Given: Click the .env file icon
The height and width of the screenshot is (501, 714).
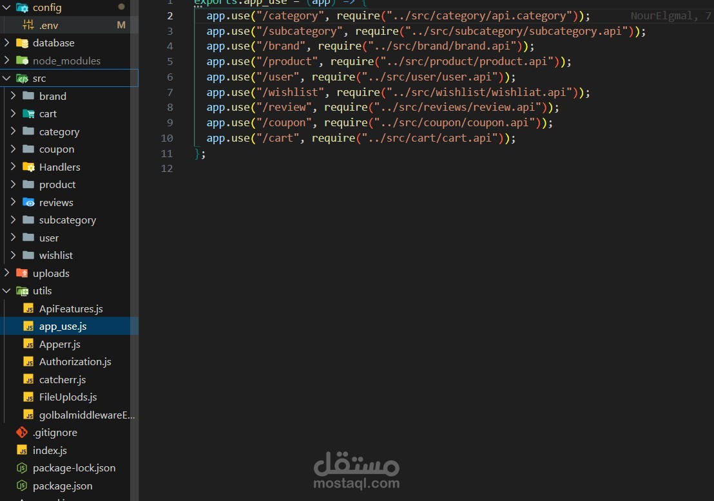Looking at the screenshot, I should pos(28,25).
